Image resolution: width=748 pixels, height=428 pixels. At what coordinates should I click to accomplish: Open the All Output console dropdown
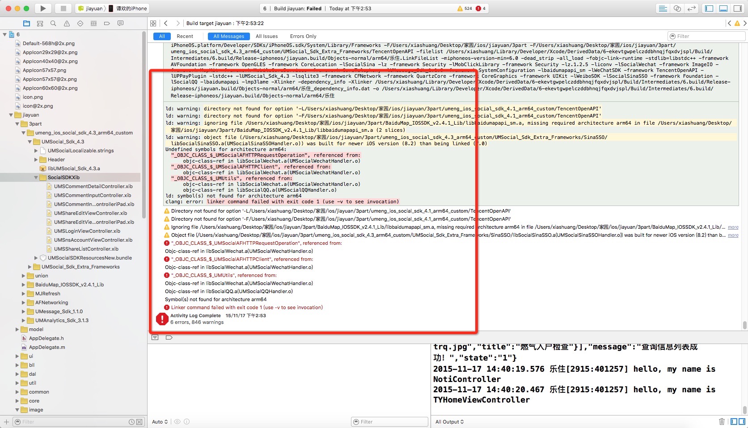449,422
